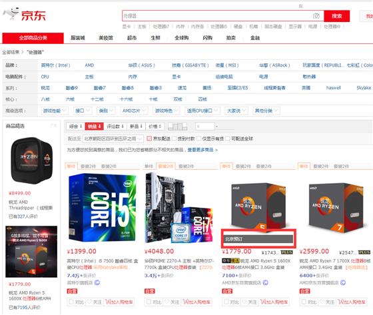Open the 查看更多商品 link
The height and width of the screenshot is (315, 373).
pyautogui.click(x=202, y=150)
